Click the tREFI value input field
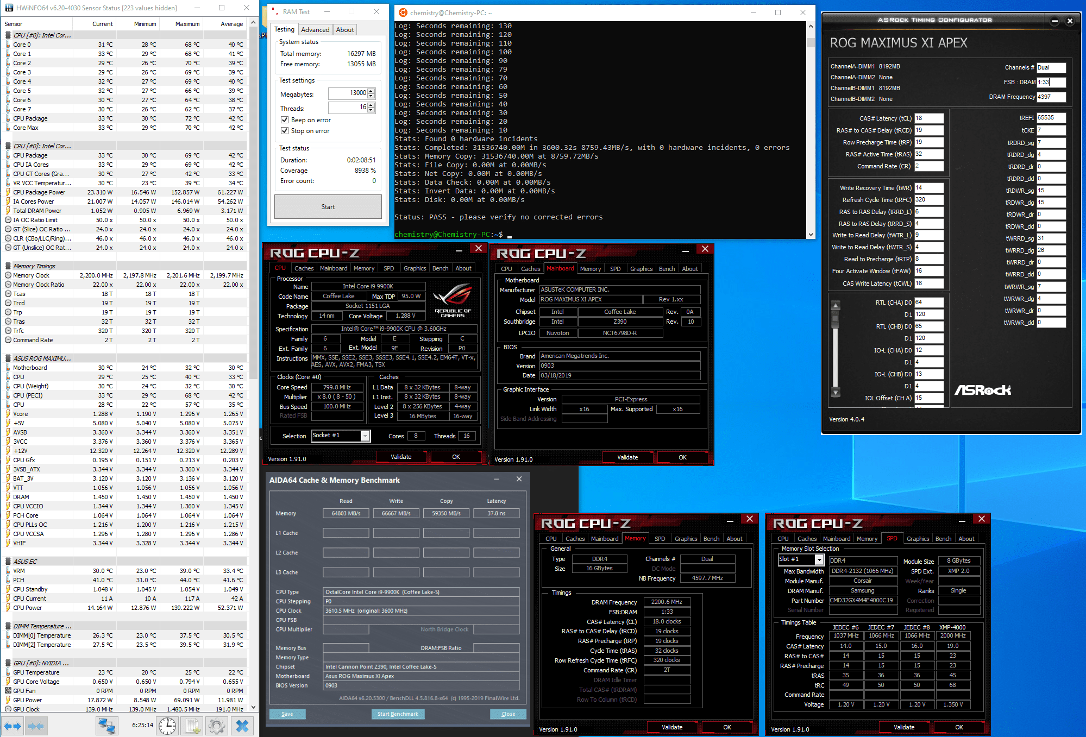 (x=1050, y=117)
